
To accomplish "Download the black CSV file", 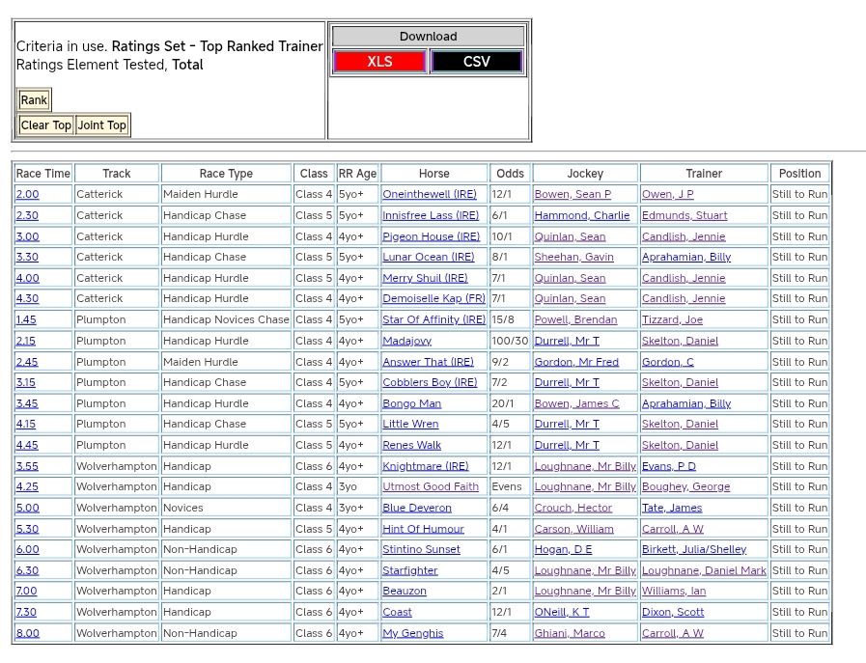I will (476, 62).
